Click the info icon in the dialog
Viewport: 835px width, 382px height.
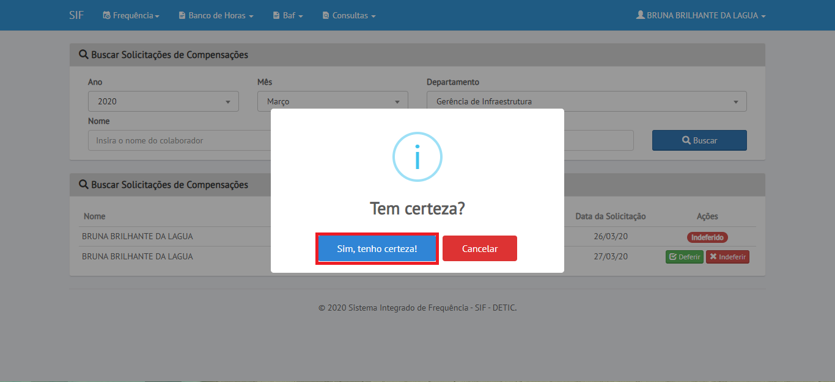417,157
